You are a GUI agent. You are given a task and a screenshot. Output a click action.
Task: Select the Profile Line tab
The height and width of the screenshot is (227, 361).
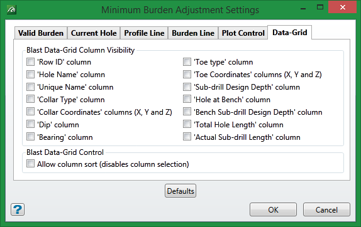pyautogui.click(x=145, y=33)
